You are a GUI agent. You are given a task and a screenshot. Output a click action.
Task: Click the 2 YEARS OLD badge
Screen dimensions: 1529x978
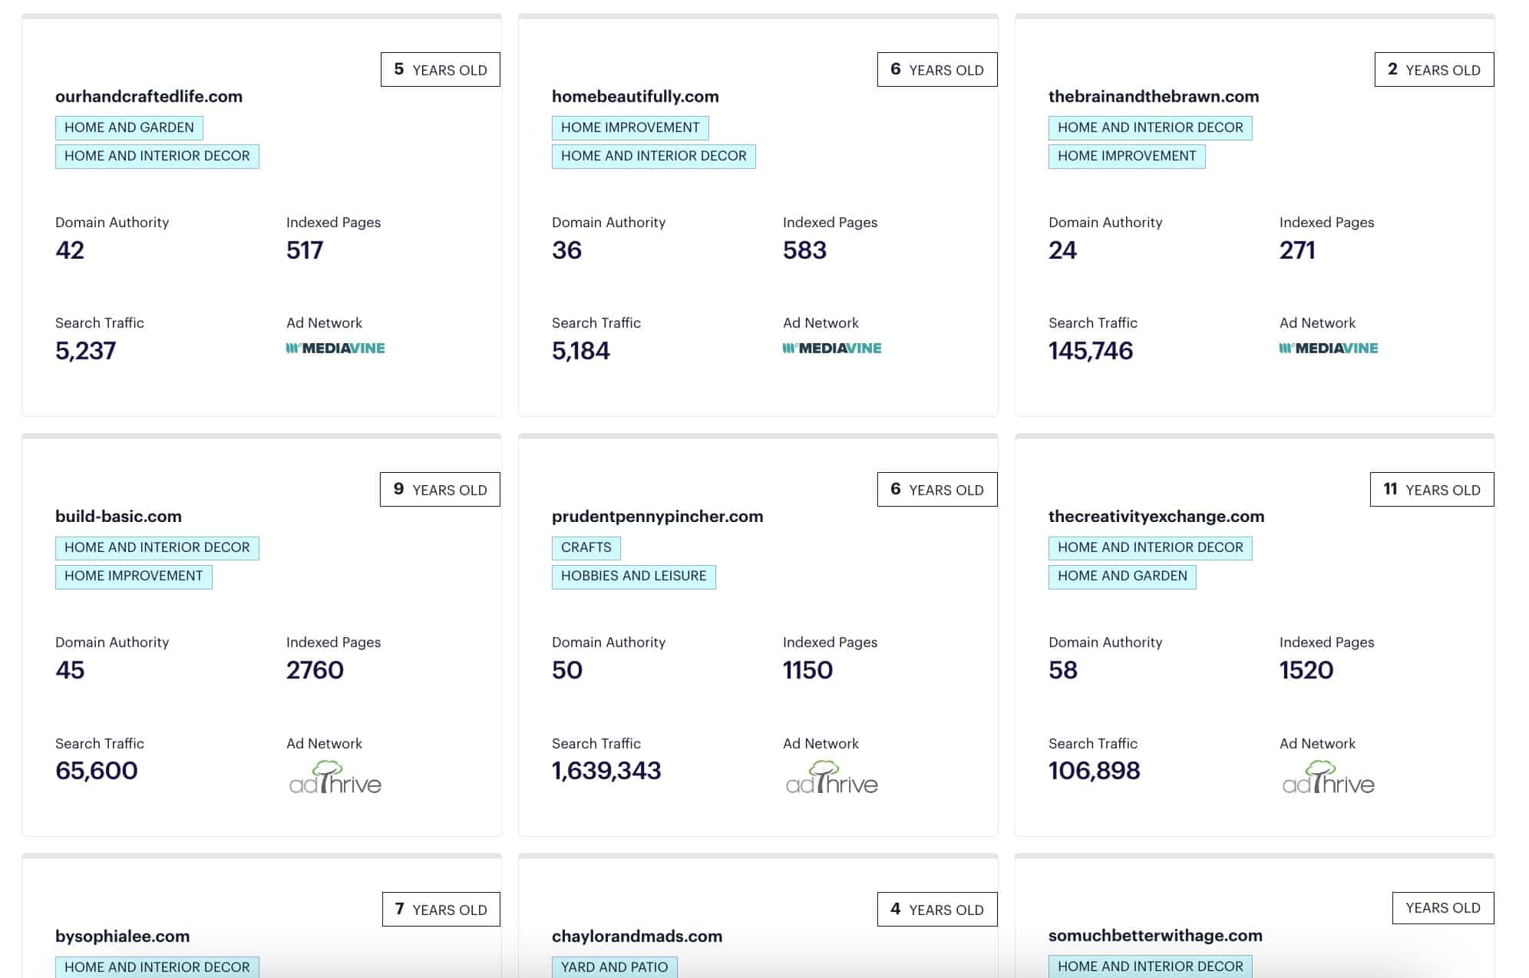tap(1434, 70)
